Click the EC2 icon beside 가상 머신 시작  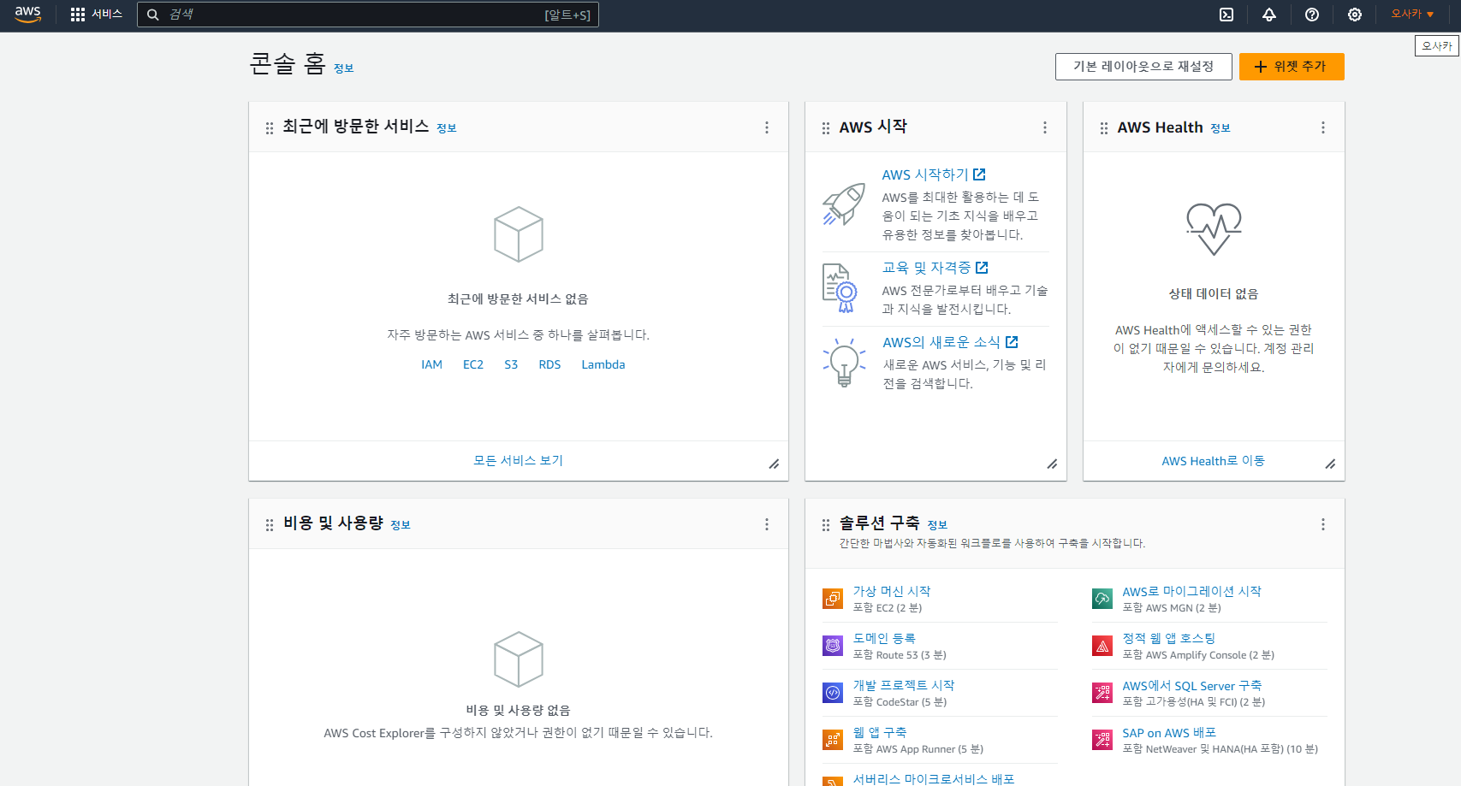(x=833, y=599)
